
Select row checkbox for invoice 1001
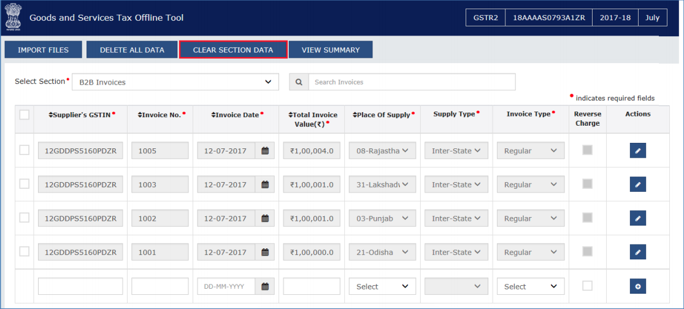coord(25,251)
